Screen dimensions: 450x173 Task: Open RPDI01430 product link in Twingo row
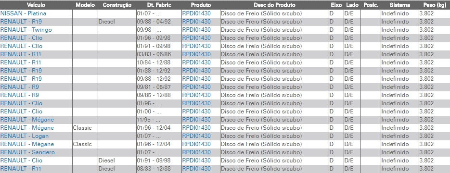(196, 30)
